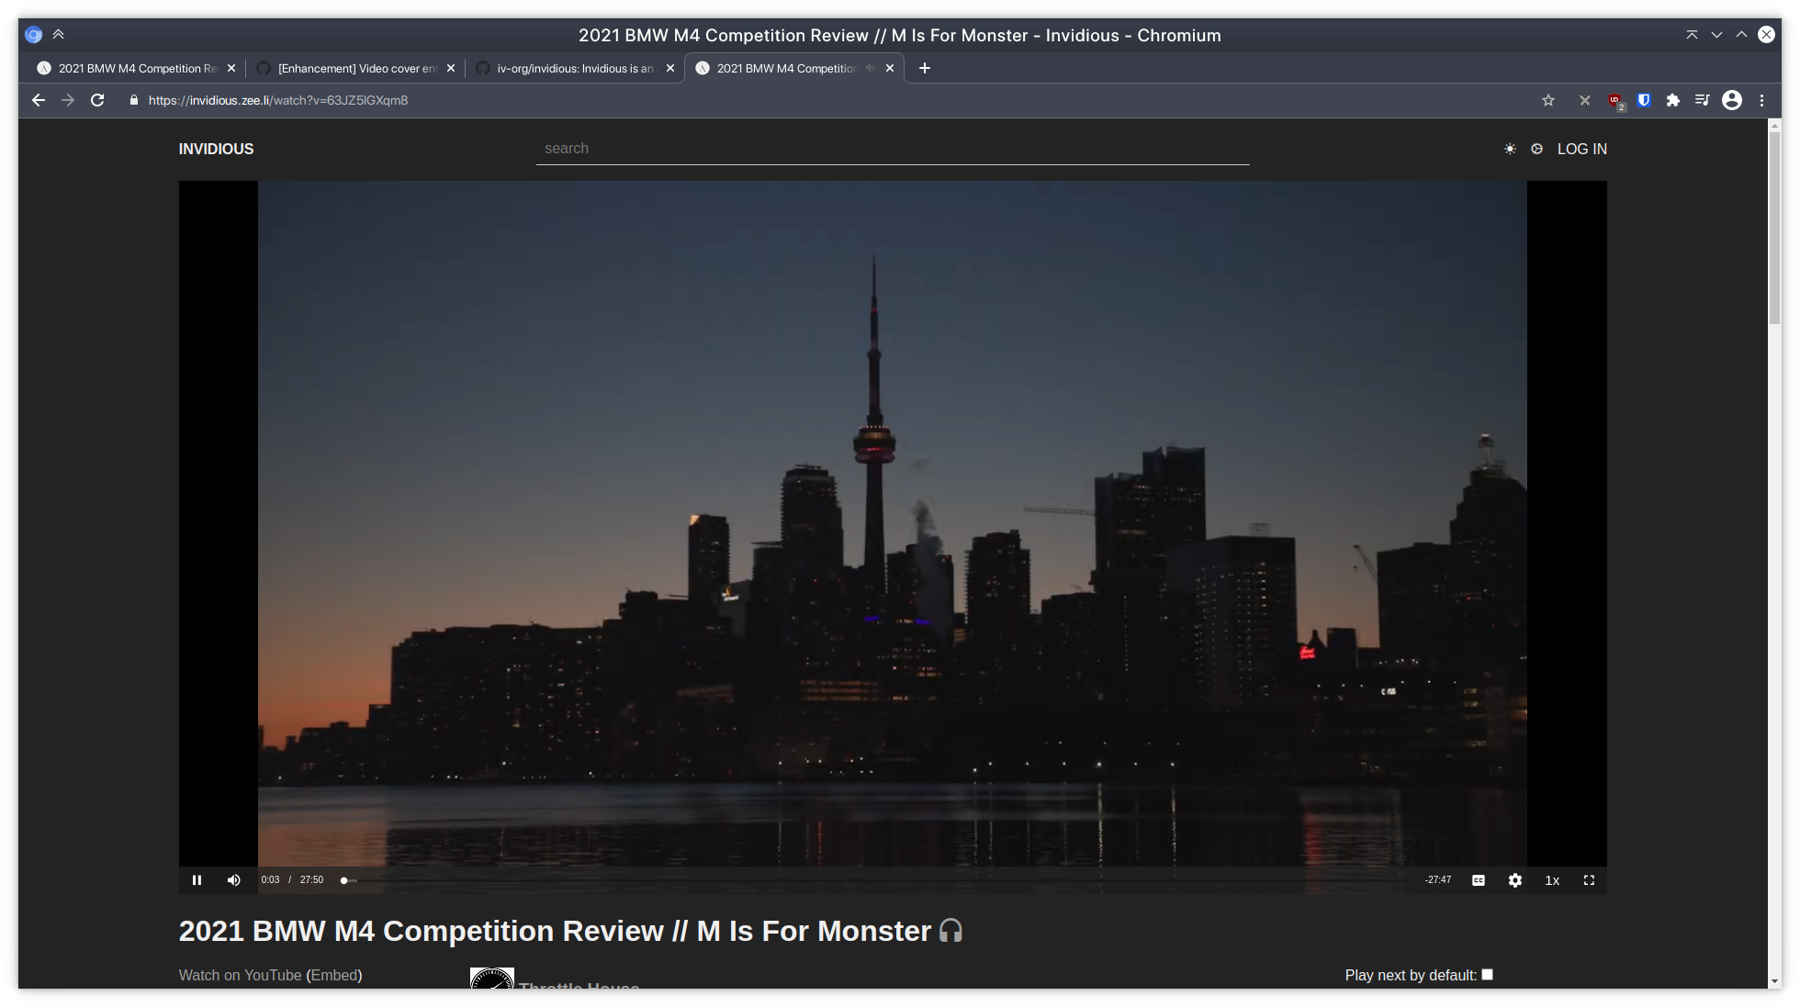Image resolution: width=1800 pixels, height=1007 pixels.
Task: Open Chromium three-dot menu
Action: pos(1761,100)
